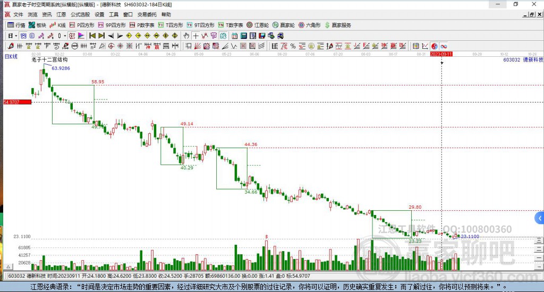The width and height of the screenshot is (544, 292).
Task: Select the zigzag line tool
Action: coord(234,46)
